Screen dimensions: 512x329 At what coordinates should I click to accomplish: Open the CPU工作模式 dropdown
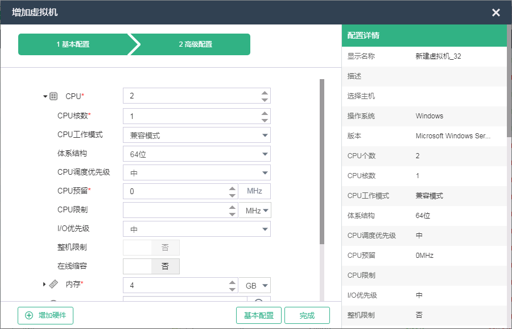(197, 135)
